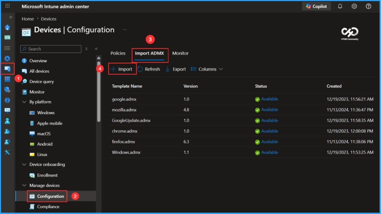Click Available status link for firefox.admx

[269, 142]
